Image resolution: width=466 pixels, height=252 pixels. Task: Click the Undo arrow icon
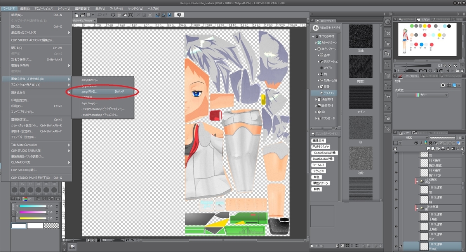tap(99, 15)
